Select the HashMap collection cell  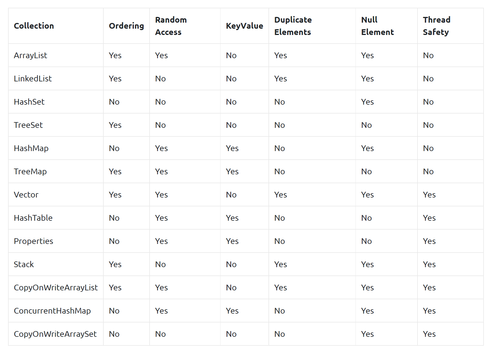click(31, 148)
